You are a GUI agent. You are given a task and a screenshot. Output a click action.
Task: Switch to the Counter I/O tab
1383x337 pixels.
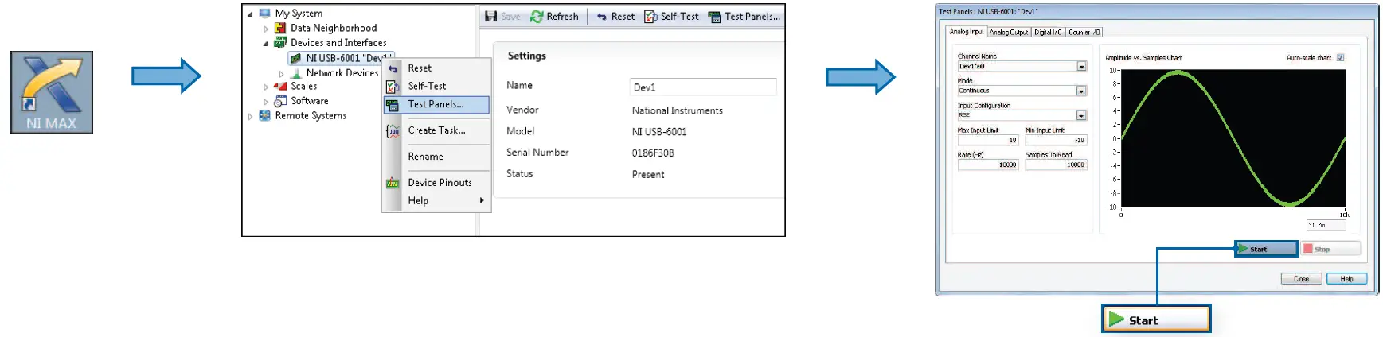click(x=1084, y=33)
